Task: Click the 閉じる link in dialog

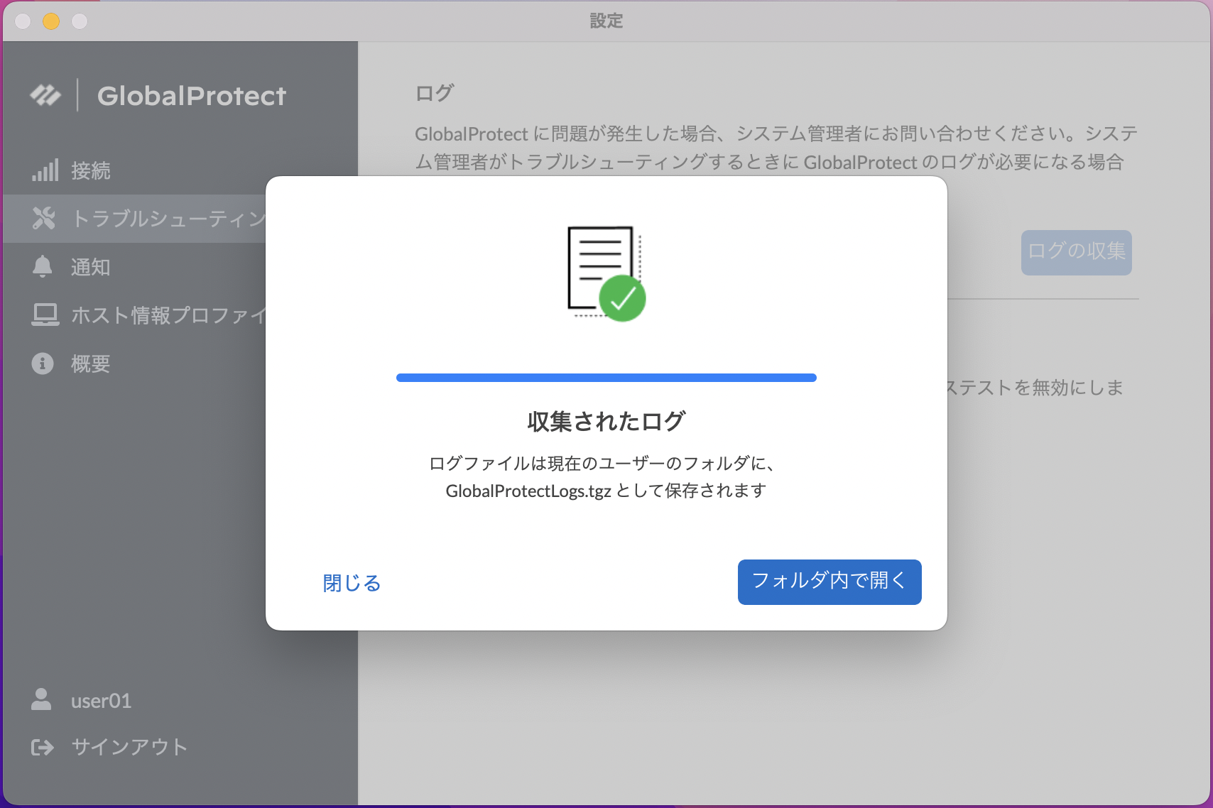Action: click(352, 583)
